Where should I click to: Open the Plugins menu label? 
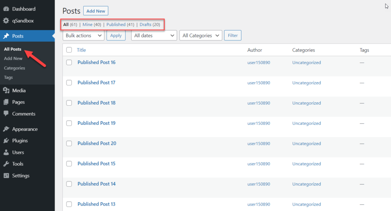(x=20, y=140)
